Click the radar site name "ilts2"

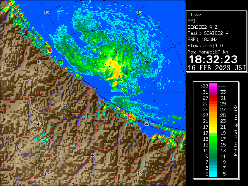195,15
